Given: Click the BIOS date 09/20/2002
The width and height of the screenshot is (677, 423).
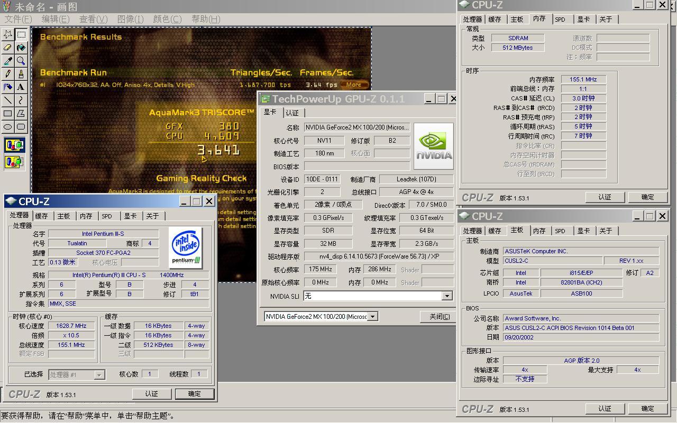Looking at the screenshot, I should point(581,337).
